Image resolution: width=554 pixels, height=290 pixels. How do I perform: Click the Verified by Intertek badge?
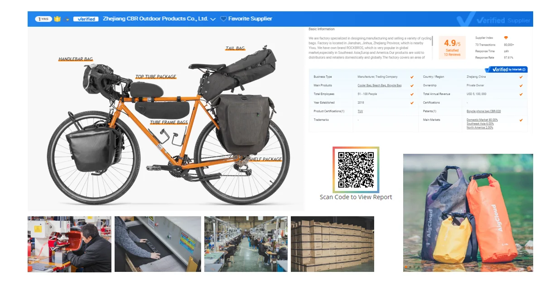pos(506,70)
